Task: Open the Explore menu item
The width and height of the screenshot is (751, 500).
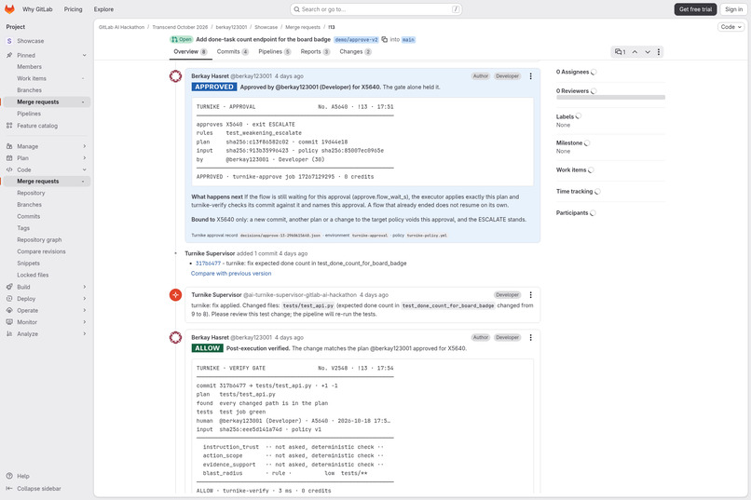Action: click(x=103, y=9)
